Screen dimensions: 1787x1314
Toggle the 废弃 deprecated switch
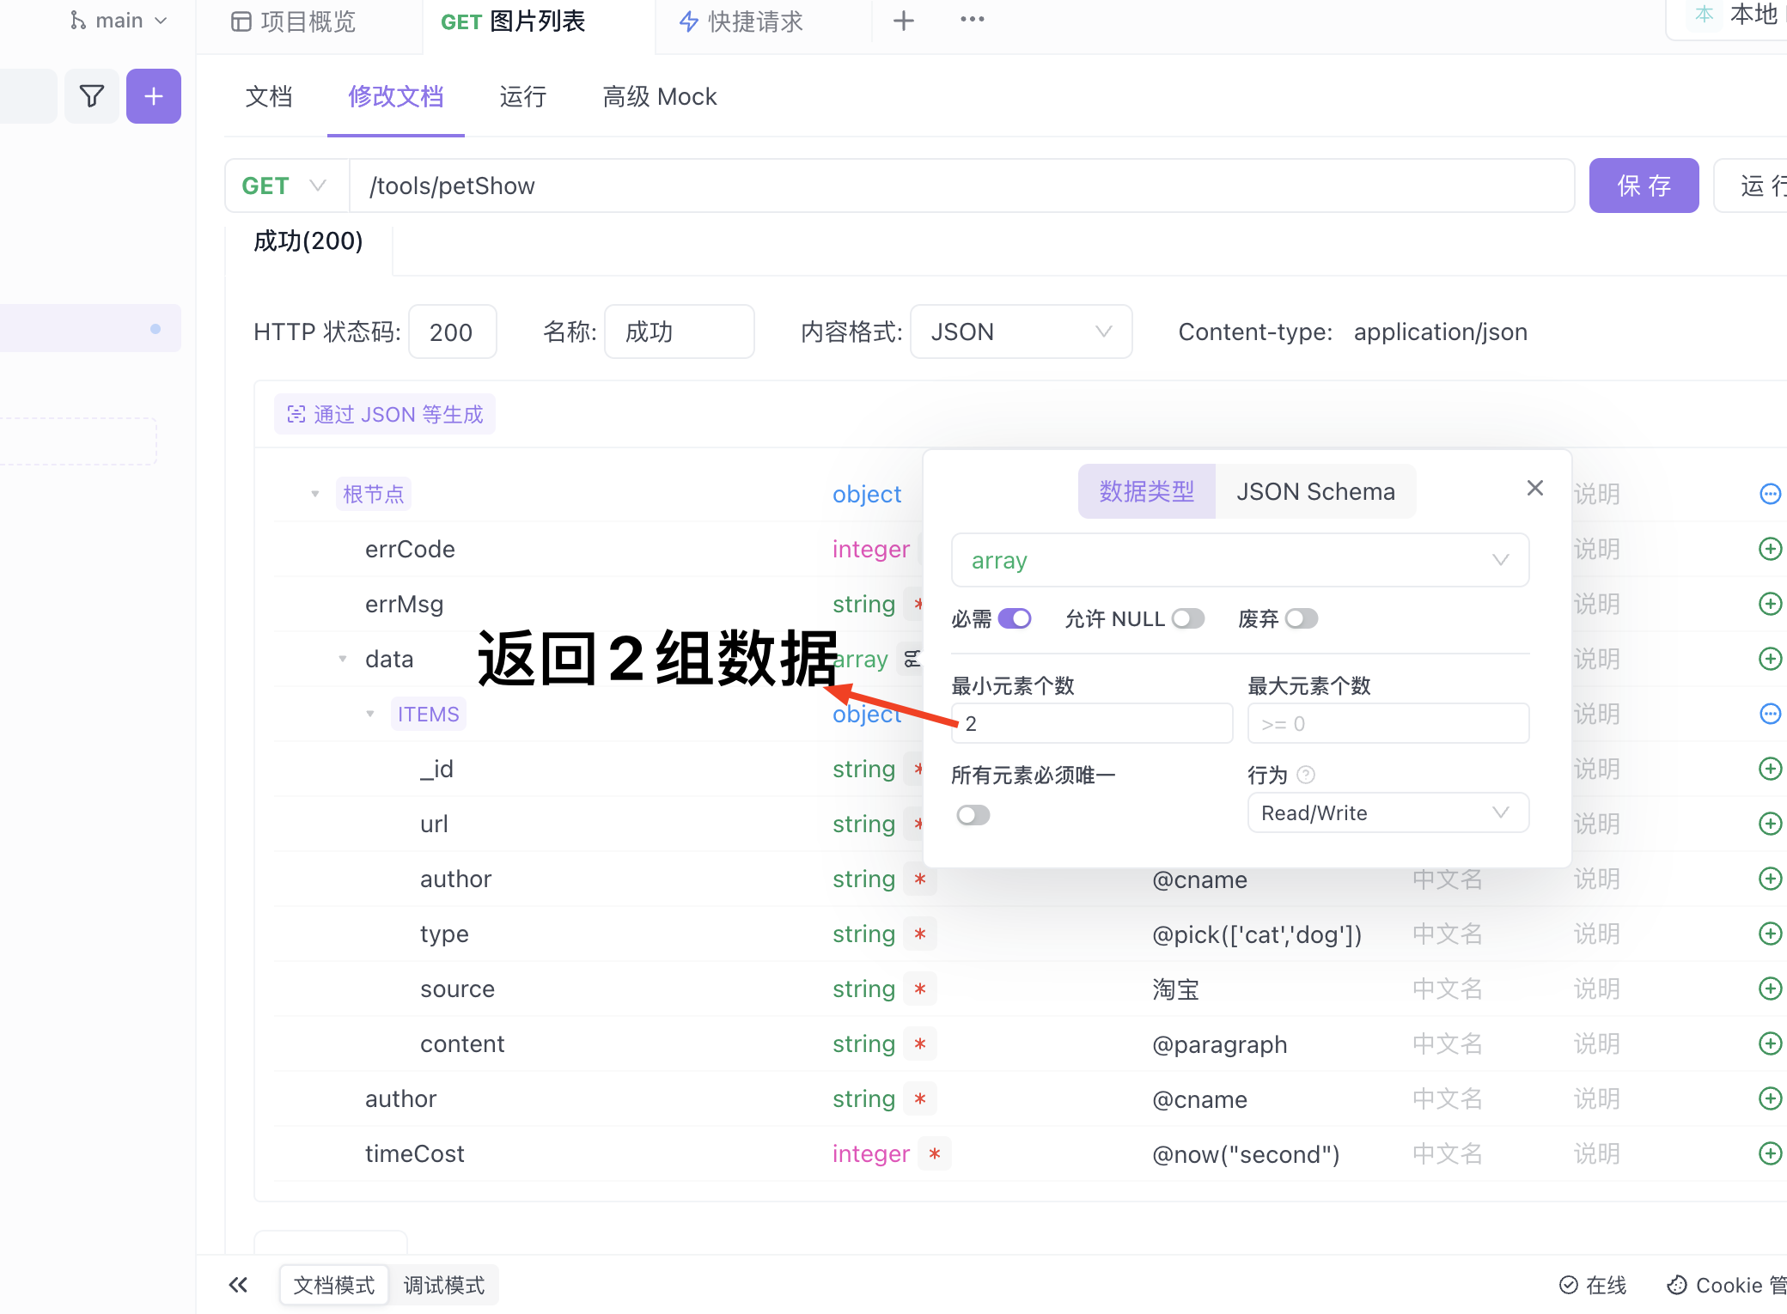1302,618
